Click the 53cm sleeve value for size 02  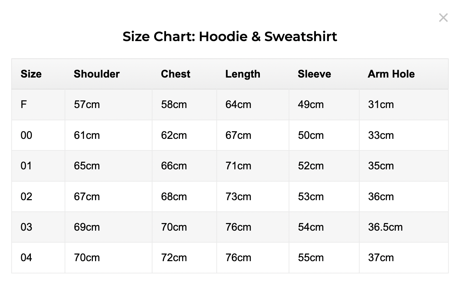311,197
